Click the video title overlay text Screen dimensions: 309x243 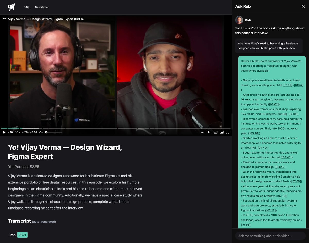[43, 19]
